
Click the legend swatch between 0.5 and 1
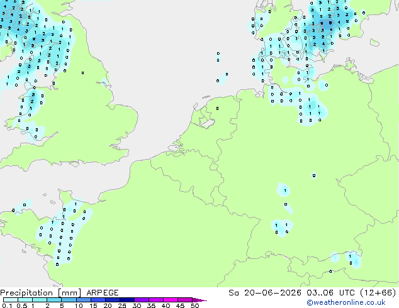coord(25,300)
